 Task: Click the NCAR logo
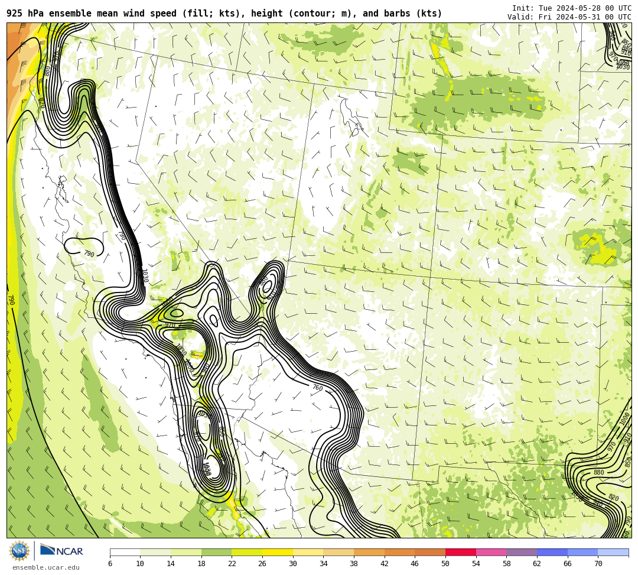point(61,551)
